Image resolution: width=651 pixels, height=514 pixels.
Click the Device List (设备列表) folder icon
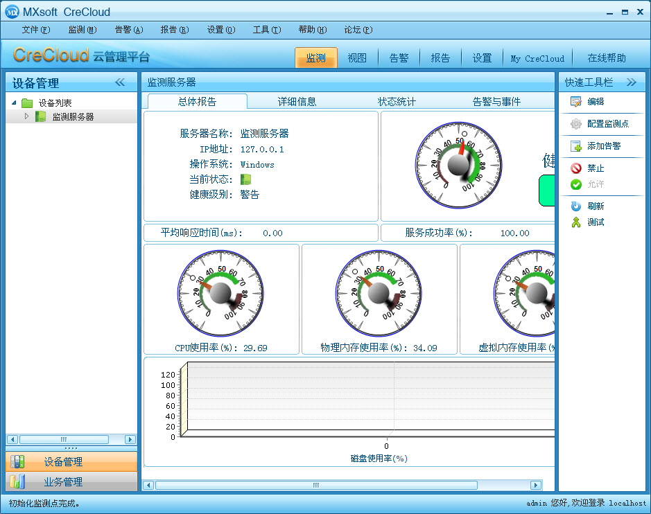pyautogui.click(x=27, y=103)
